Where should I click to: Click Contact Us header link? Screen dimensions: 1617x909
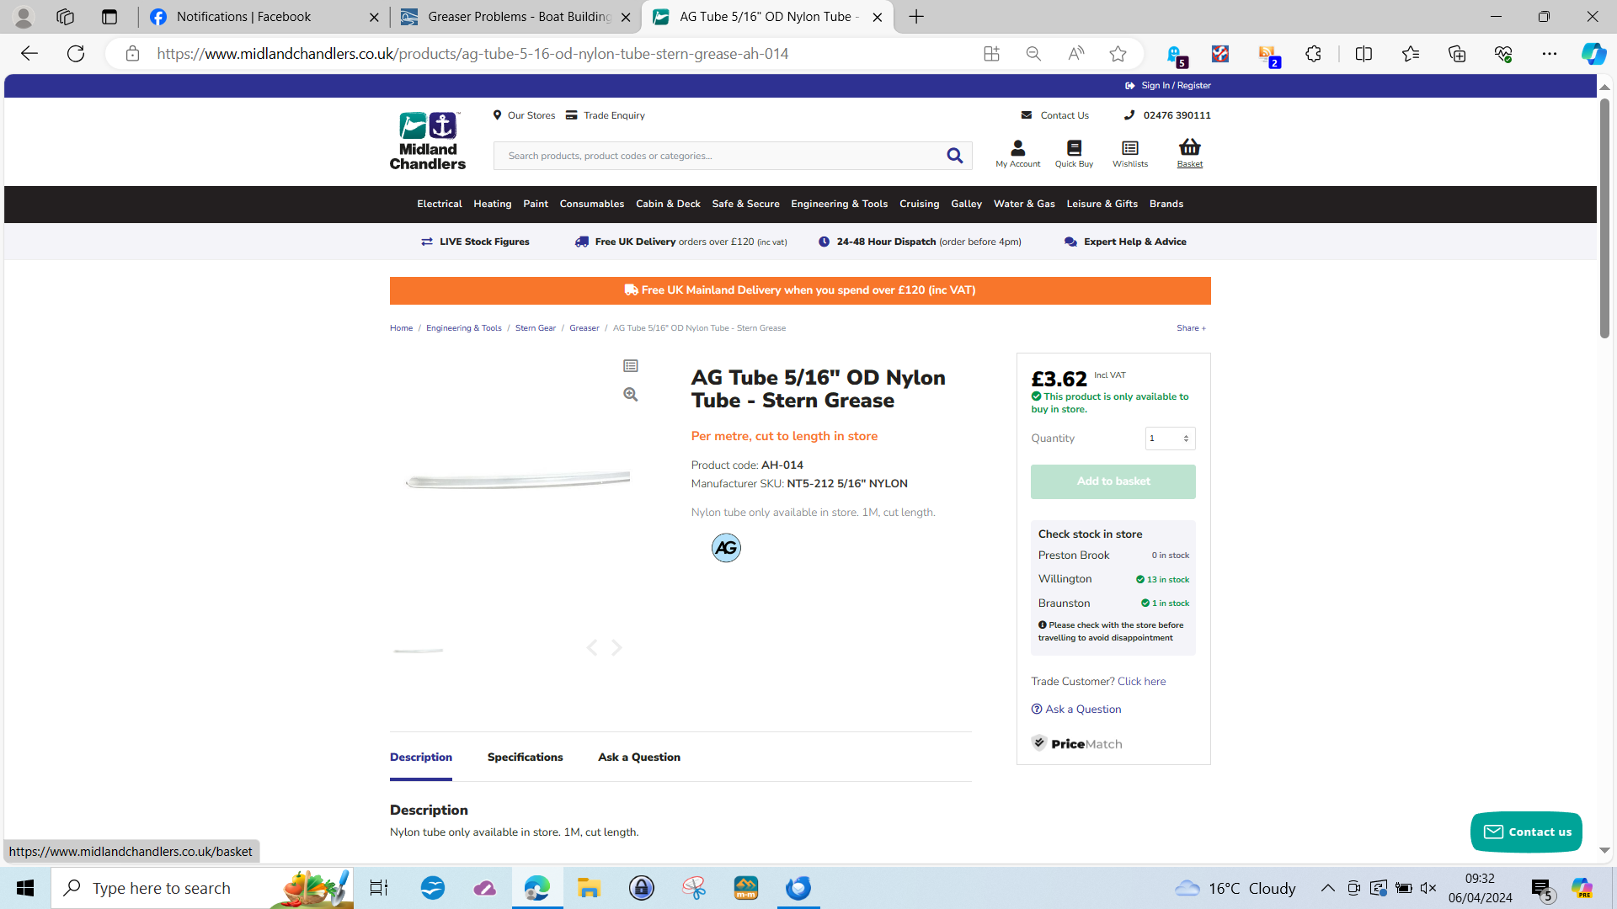(x=1055, y=116)
